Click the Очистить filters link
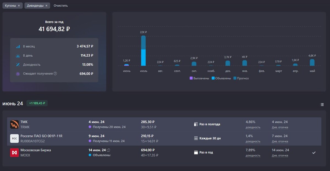The width and height of the screenshot is (330, 171). coord(61,6)
